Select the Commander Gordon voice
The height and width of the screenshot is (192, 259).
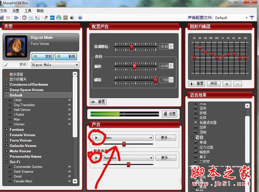pos(28,167)
